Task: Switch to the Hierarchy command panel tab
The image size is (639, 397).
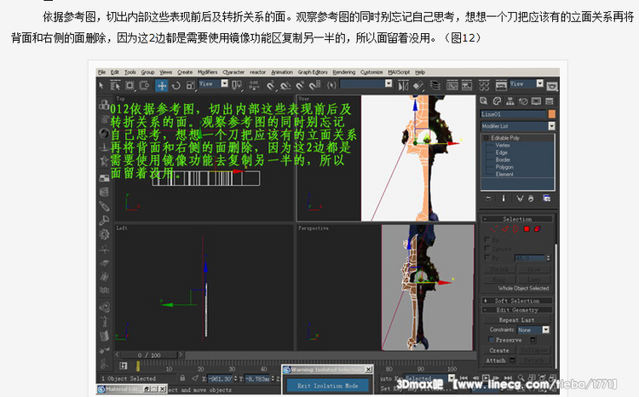Action: 509,101
